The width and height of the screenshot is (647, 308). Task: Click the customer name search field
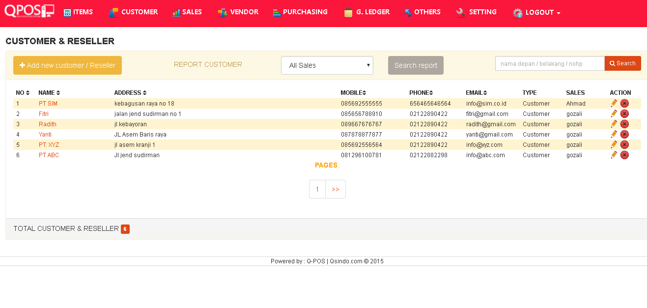[x=549, y=63]
